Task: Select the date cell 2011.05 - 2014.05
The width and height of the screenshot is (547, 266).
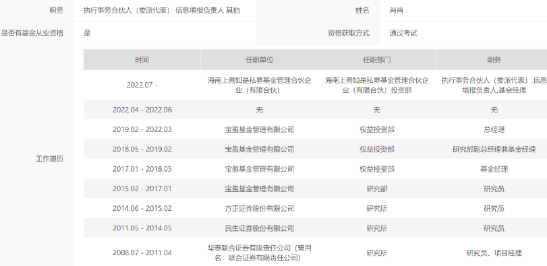Action: click(142, 228)
